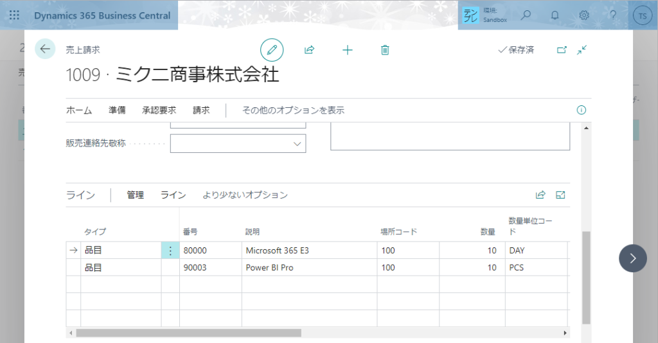The height and width of the screenshot is (343, 658).
Task: Click Dynamics 365 Business Central title
Action: (x=102, y=15)
